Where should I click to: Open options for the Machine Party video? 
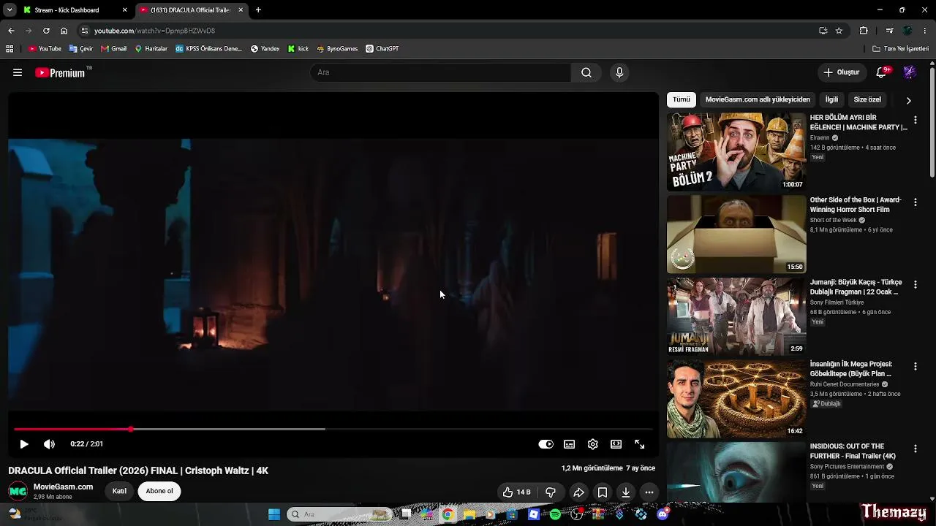(915, 120)
